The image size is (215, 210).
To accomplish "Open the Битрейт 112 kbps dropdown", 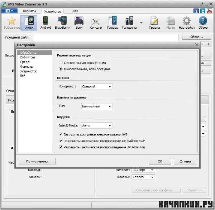I will pyautogui.click(x=143, y=170).
